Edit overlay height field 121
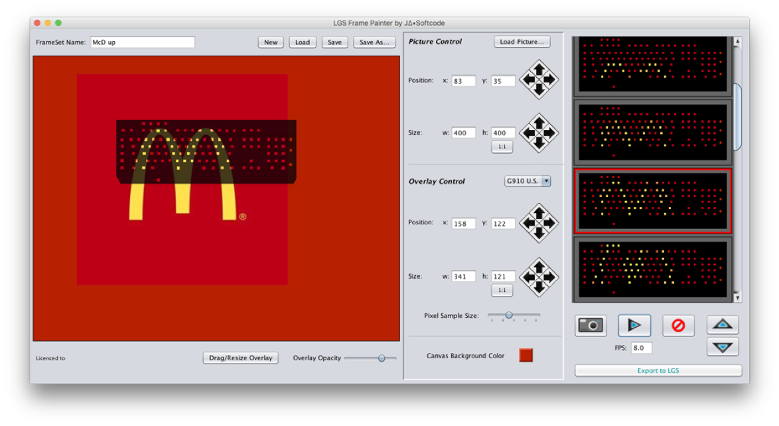The height and width of the screenshot is (426, 779). click(x=503, y=277)
